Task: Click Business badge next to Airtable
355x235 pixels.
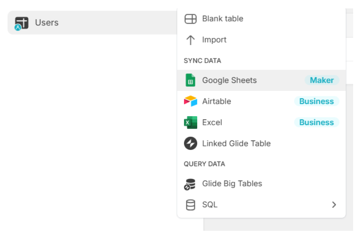Action: click(x=316, y=101)
